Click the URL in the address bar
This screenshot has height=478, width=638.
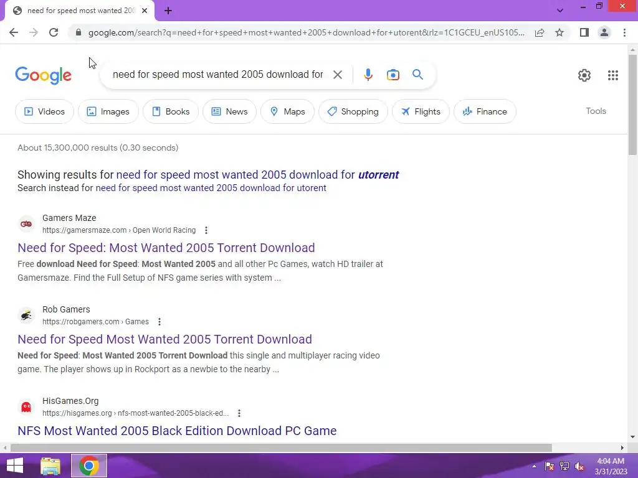(x=306, y=32)
